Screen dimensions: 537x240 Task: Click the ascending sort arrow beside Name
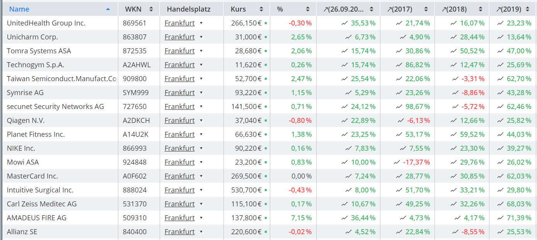pos(108,9)
